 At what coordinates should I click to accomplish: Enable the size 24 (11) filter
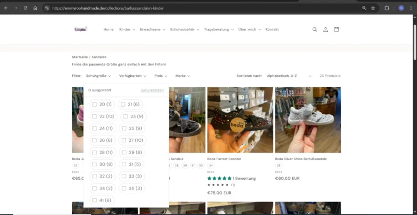coord(94,128)
